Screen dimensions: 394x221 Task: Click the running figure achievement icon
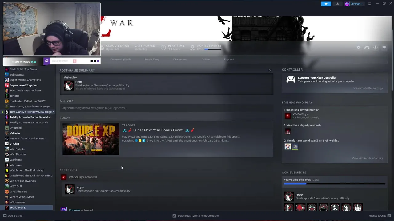coord(335,207)
